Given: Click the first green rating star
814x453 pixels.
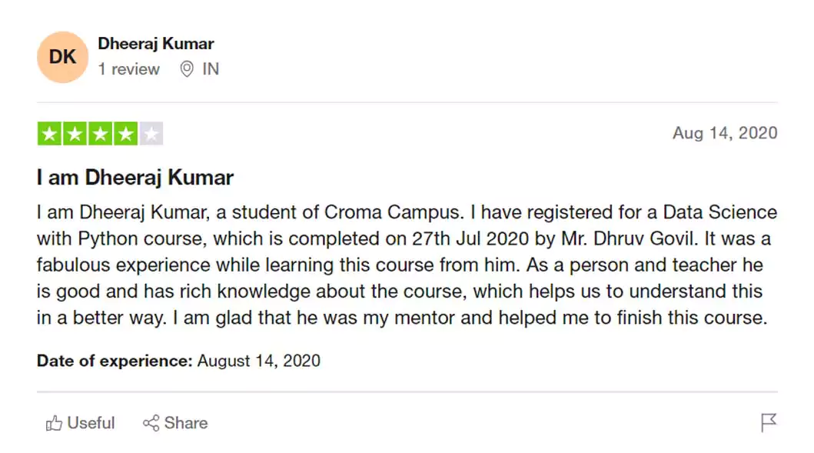Looking at the screenshot, I should (50, 134).
